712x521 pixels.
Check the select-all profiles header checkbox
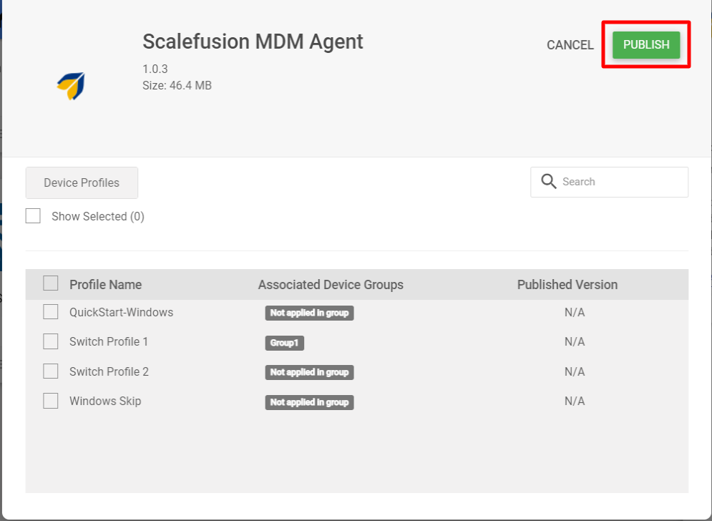(x=50, y=283)
